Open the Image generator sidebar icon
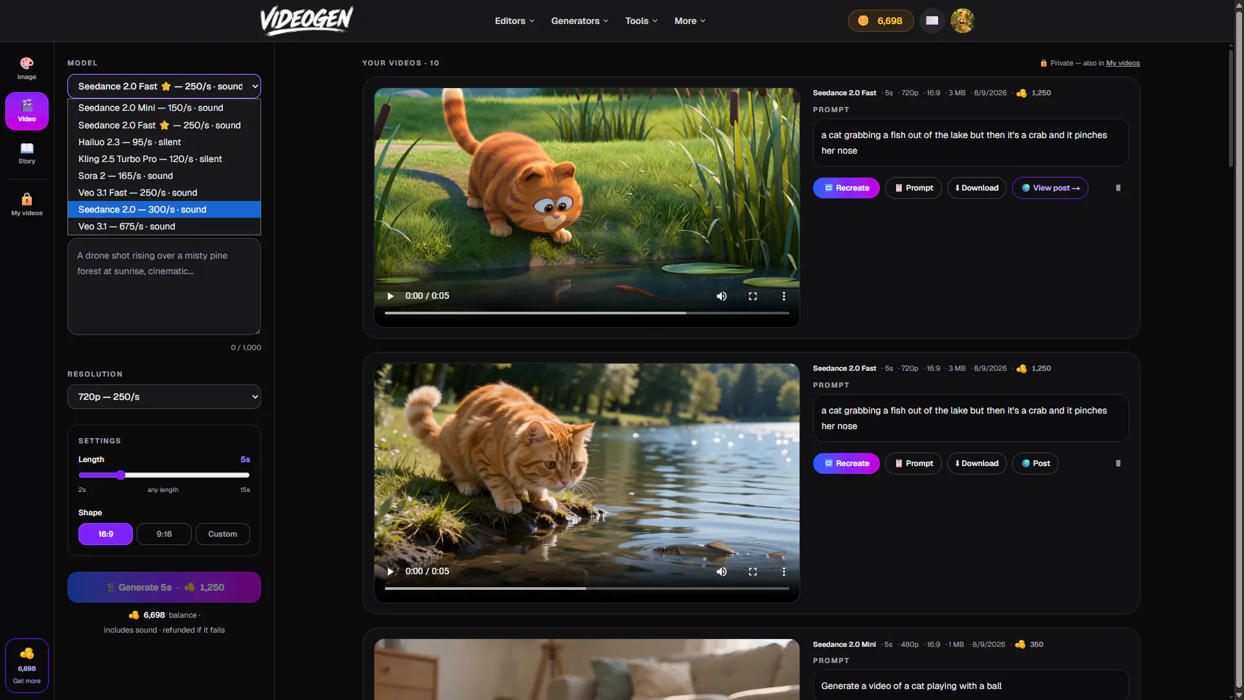Viewport: 1244px width, 700px height. coord(27,69)
